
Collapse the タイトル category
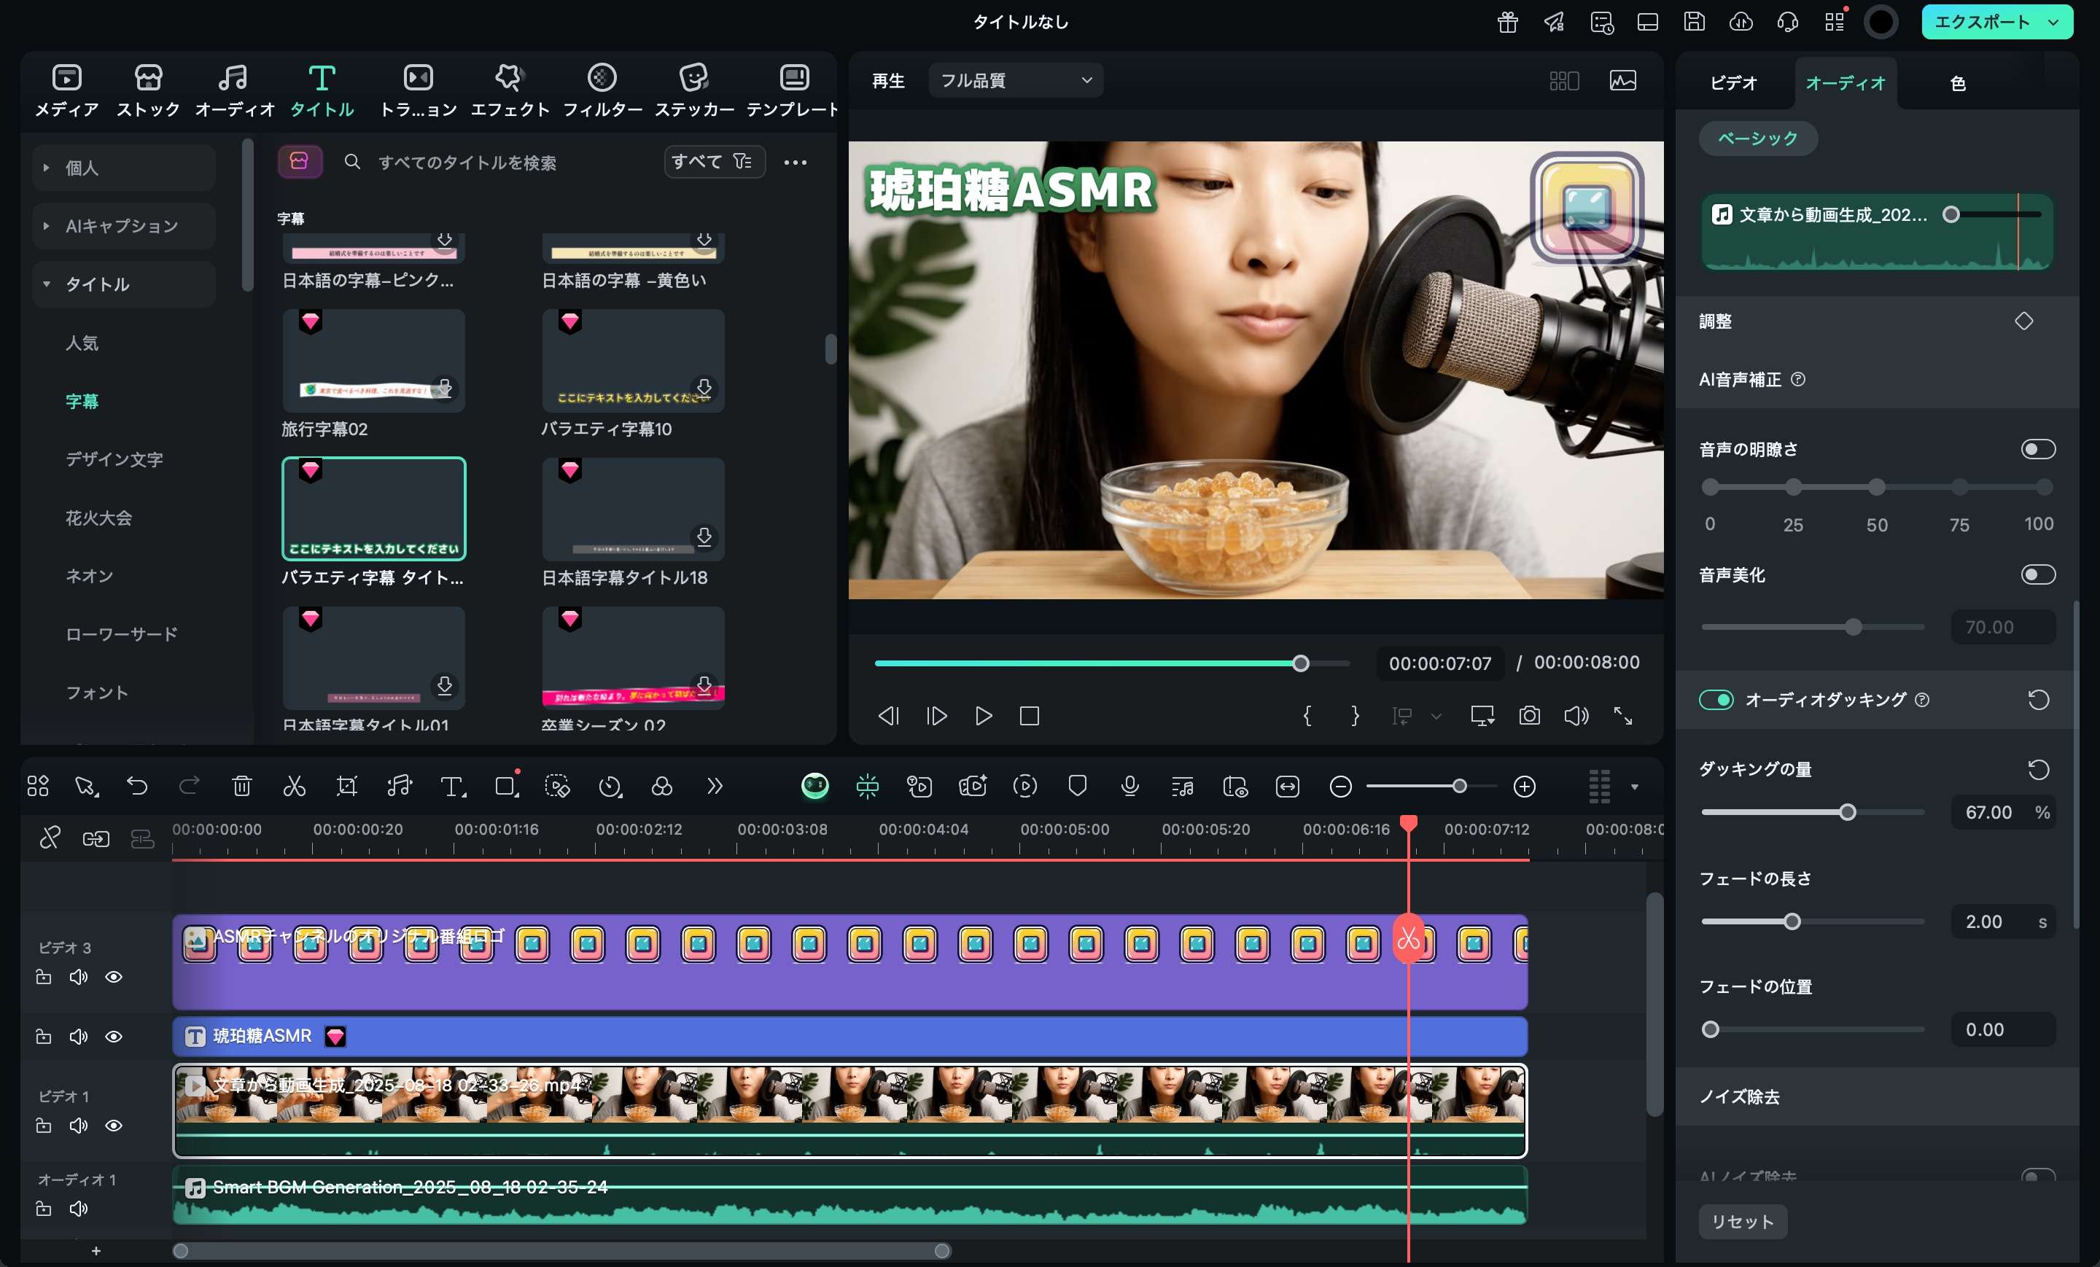(x=125, y=284)
